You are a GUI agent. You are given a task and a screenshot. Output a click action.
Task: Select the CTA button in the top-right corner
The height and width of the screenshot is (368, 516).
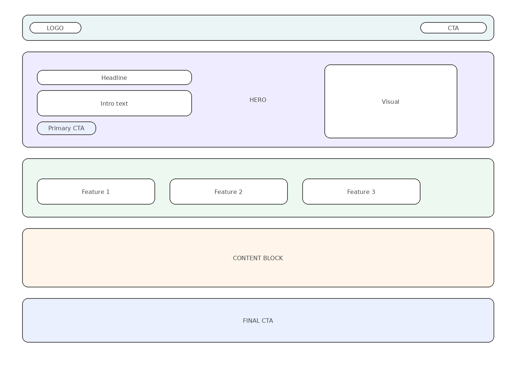453,28
